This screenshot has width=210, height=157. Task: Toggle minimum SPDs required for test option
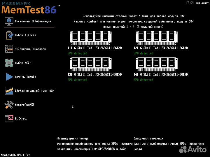tap(95, 144)
